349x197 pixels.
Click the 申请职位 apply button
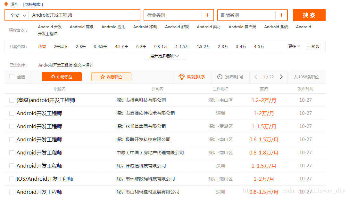62,77
